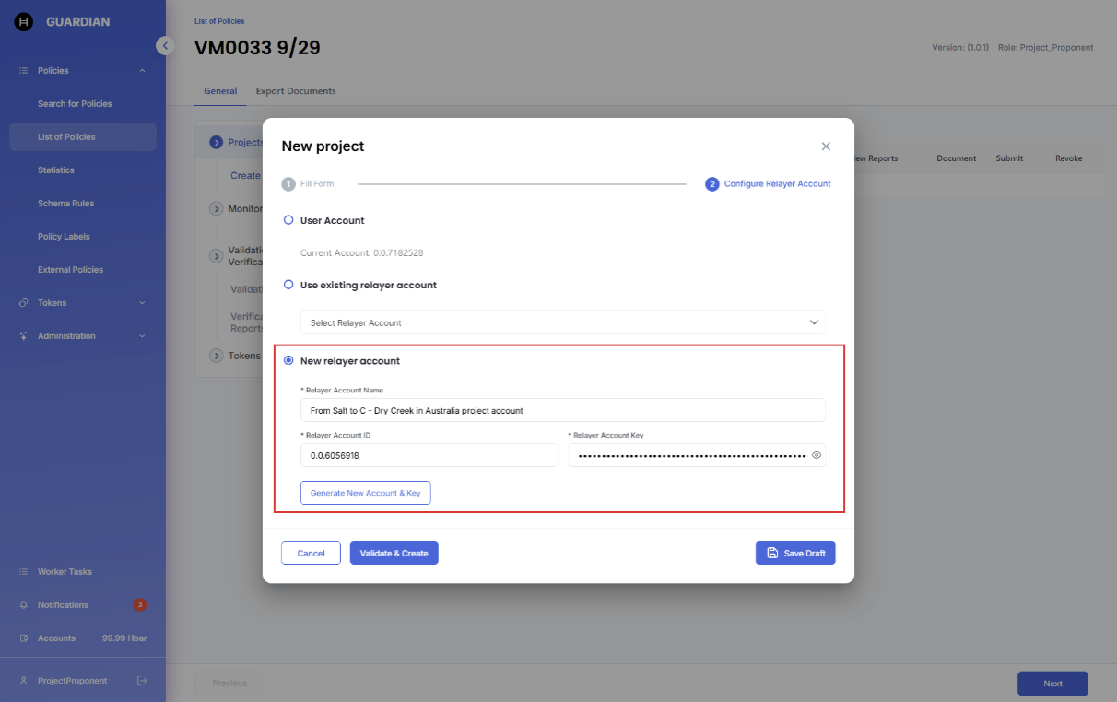Click Generate New Account & Key
This screenshot has height=702, width=1117.
pos(365,493)
